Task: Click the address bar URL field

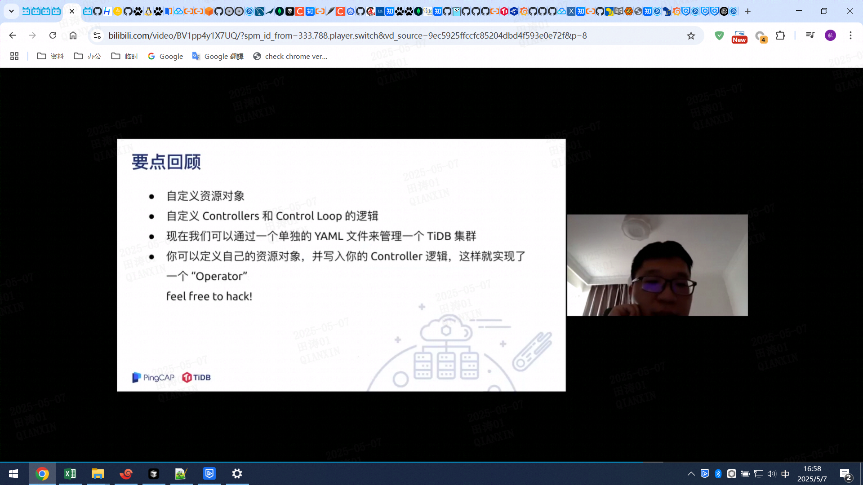Action: (347, 35)
